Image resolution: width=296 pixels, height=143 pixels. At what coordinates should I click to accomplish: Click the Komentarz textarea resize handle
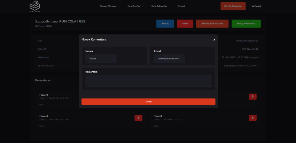pyautogui.click(x=210, y=86)
